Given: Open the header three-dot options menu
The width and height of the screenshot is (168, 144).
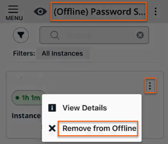Looking at the screenshot, I should click(x=156, y=11).
